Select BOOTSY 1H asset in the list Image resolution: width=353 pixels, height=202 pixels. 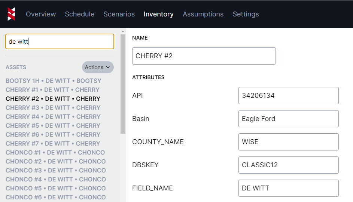coord(54,81)
